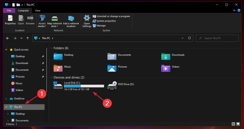Image resolution: width=244 pixels, height=129 pixels.
Task: Open Settings from the ribbon
Action: pyautogui.click(x=87, y=20)
